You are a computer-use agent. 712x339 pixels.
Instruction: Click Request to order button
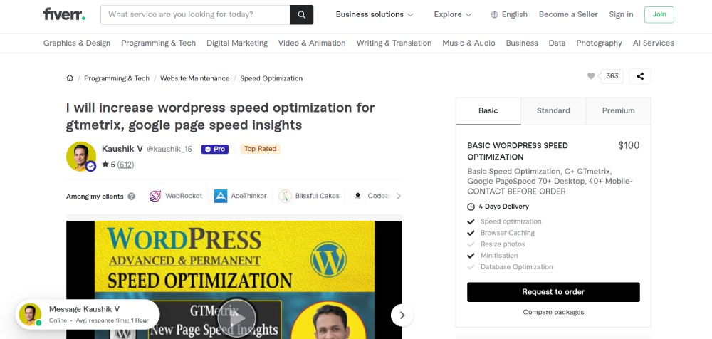tap(553, 292)
